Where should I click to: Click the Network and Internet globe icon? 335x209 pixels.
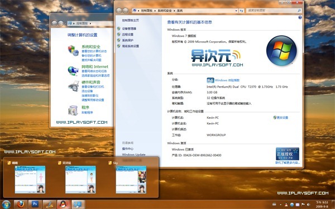(x=73, y=71)
